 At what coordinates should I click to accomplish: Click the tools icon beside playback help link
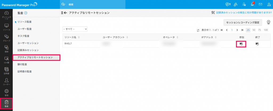click(213, 13)
